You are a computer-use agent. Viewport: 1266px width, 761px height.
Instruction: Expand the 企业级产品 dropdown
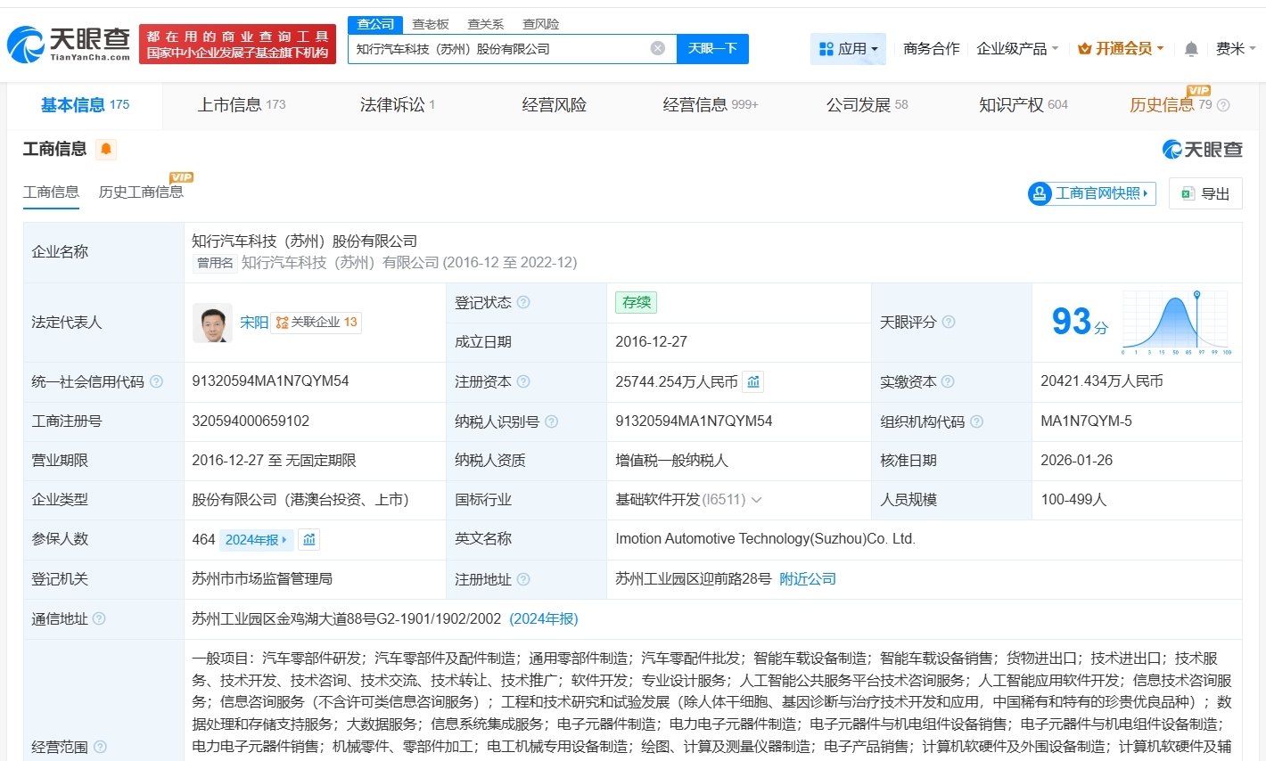pyautogui.click(x=1017, y=49)
